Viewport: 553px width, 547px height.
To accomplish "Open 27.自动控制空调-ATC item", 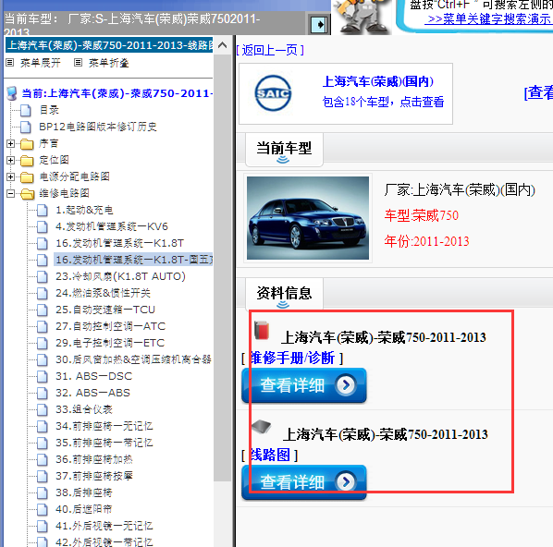I will click(110, 326).
